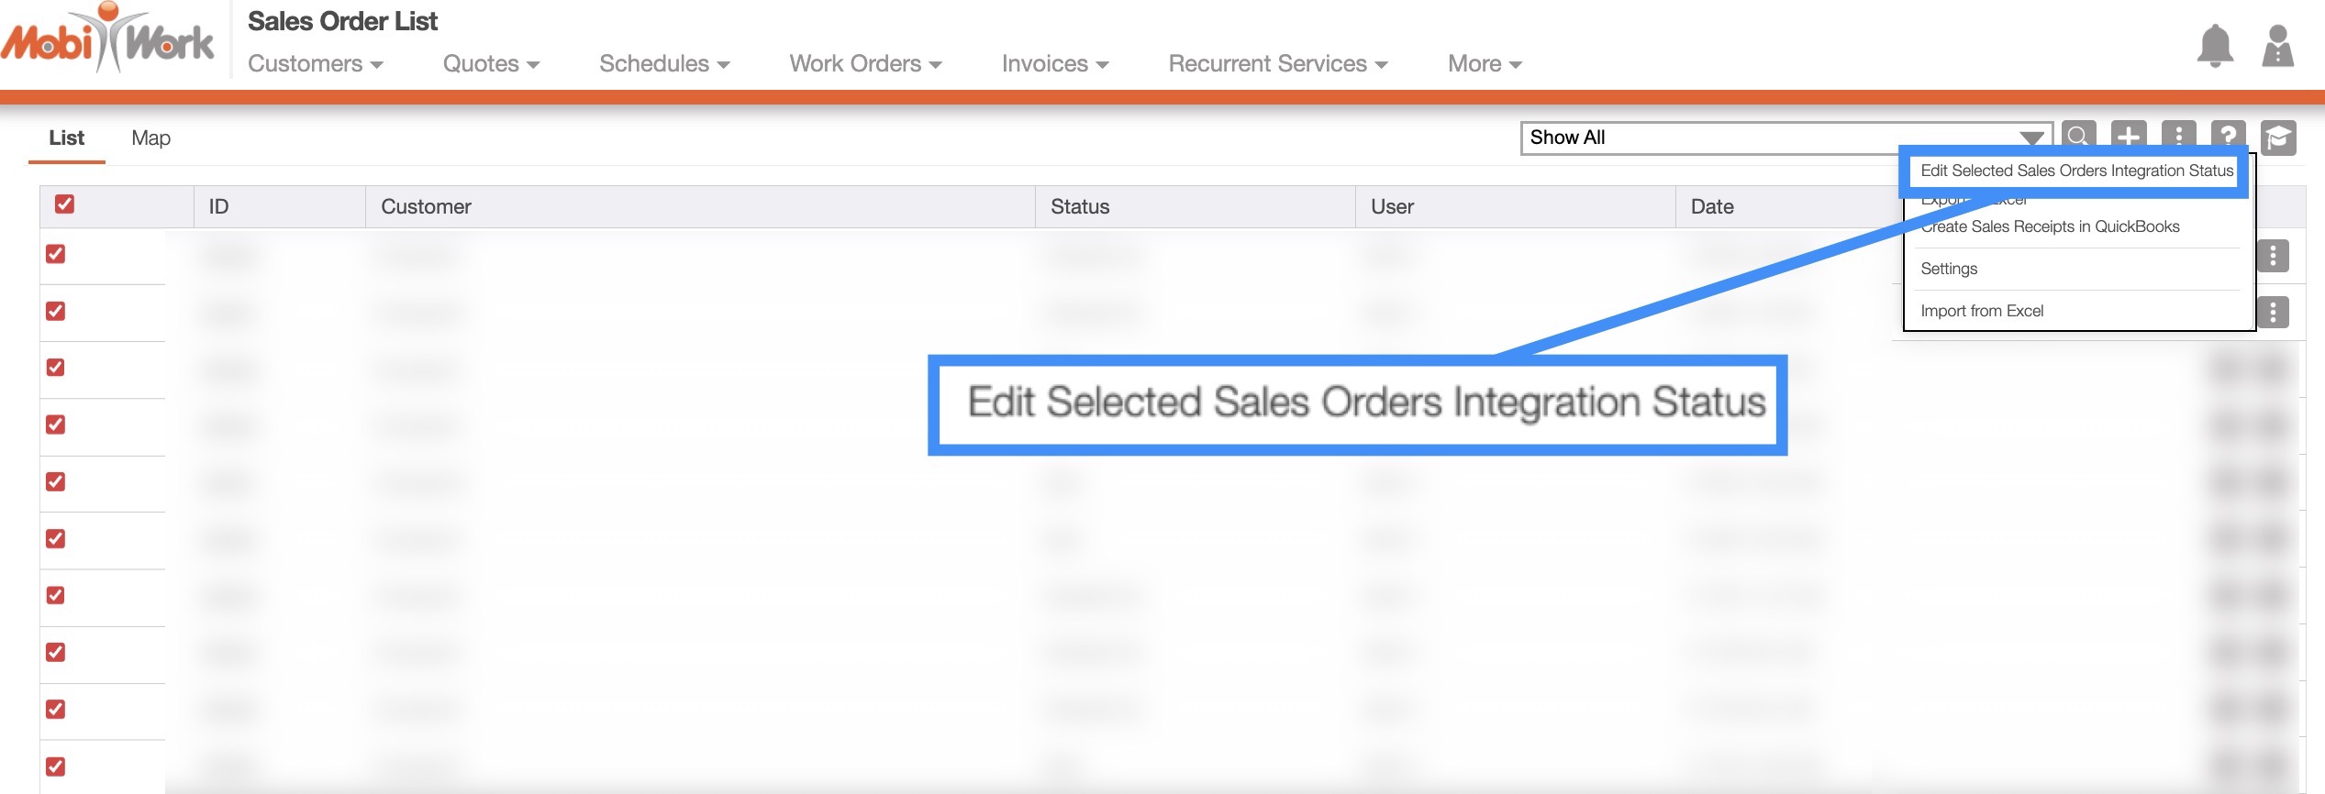Switch to the Map tab
This screenshot has height=794, width=2325.
tap(150, 138)
